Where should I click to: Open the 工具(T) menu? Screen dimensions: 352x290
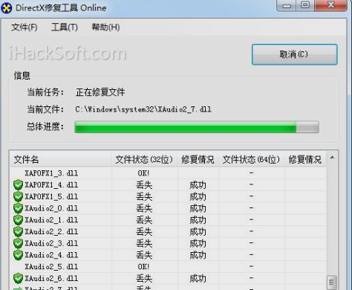coord(65,27)
